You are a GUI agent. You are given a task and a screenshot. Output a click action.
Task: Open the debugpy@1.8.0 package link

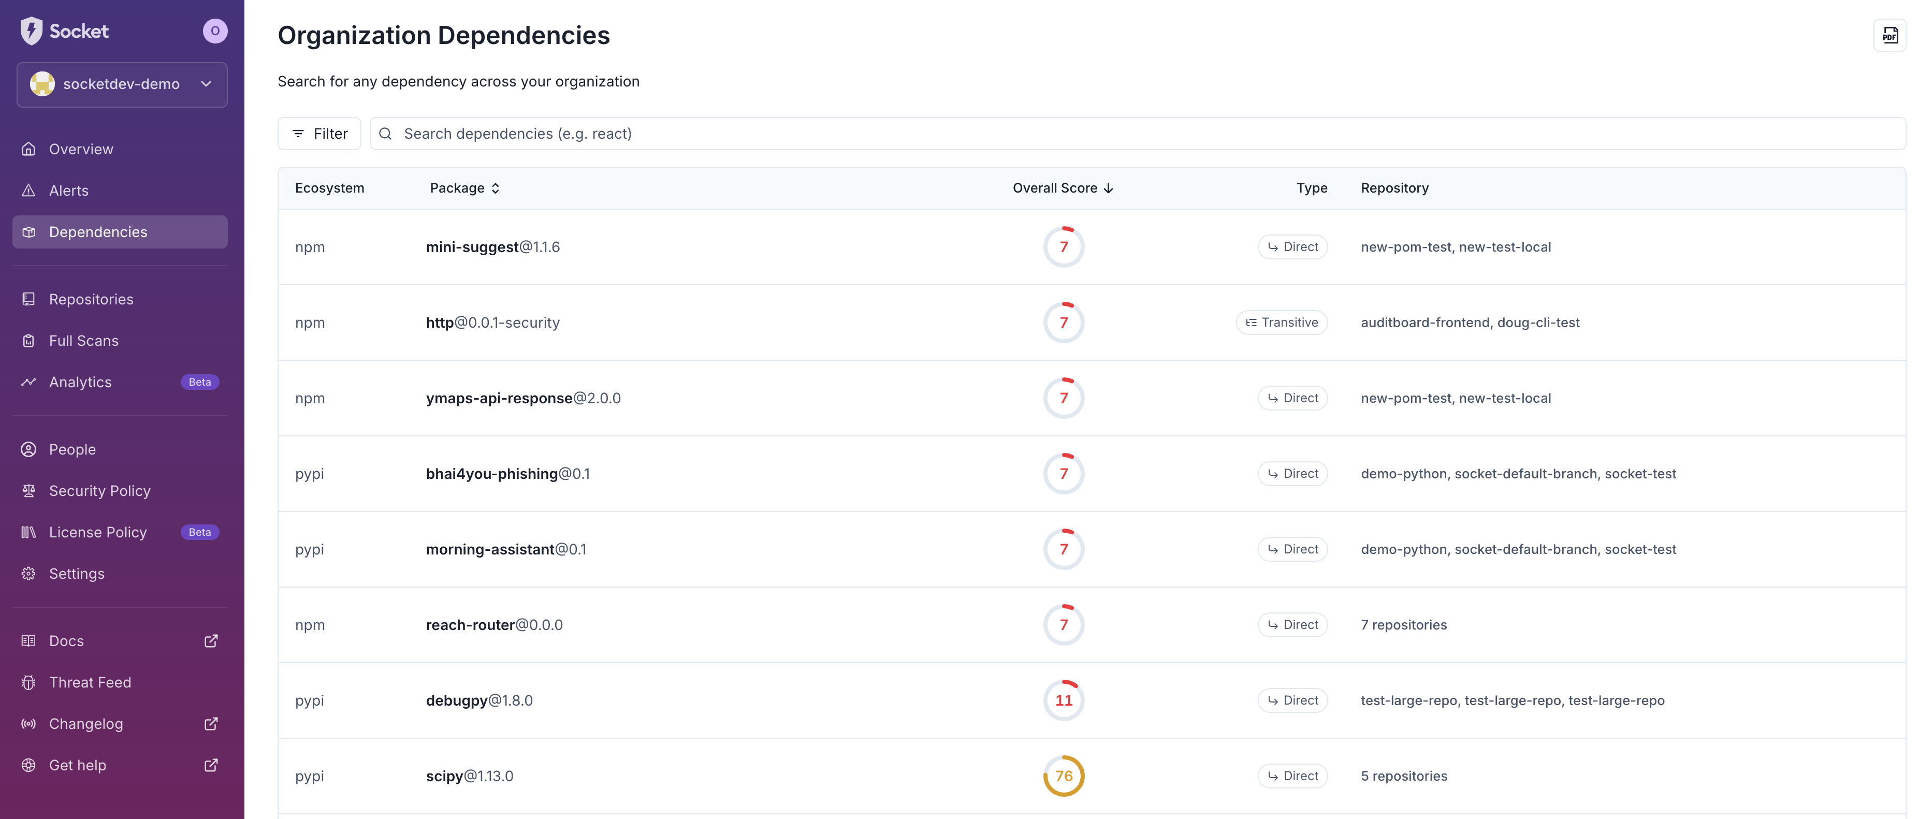tap(479, 700)
